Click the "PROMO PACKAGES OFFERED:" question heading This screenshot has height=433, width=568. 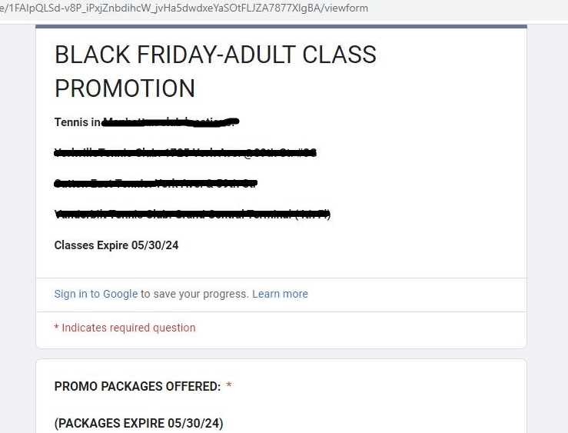(137, 386)
